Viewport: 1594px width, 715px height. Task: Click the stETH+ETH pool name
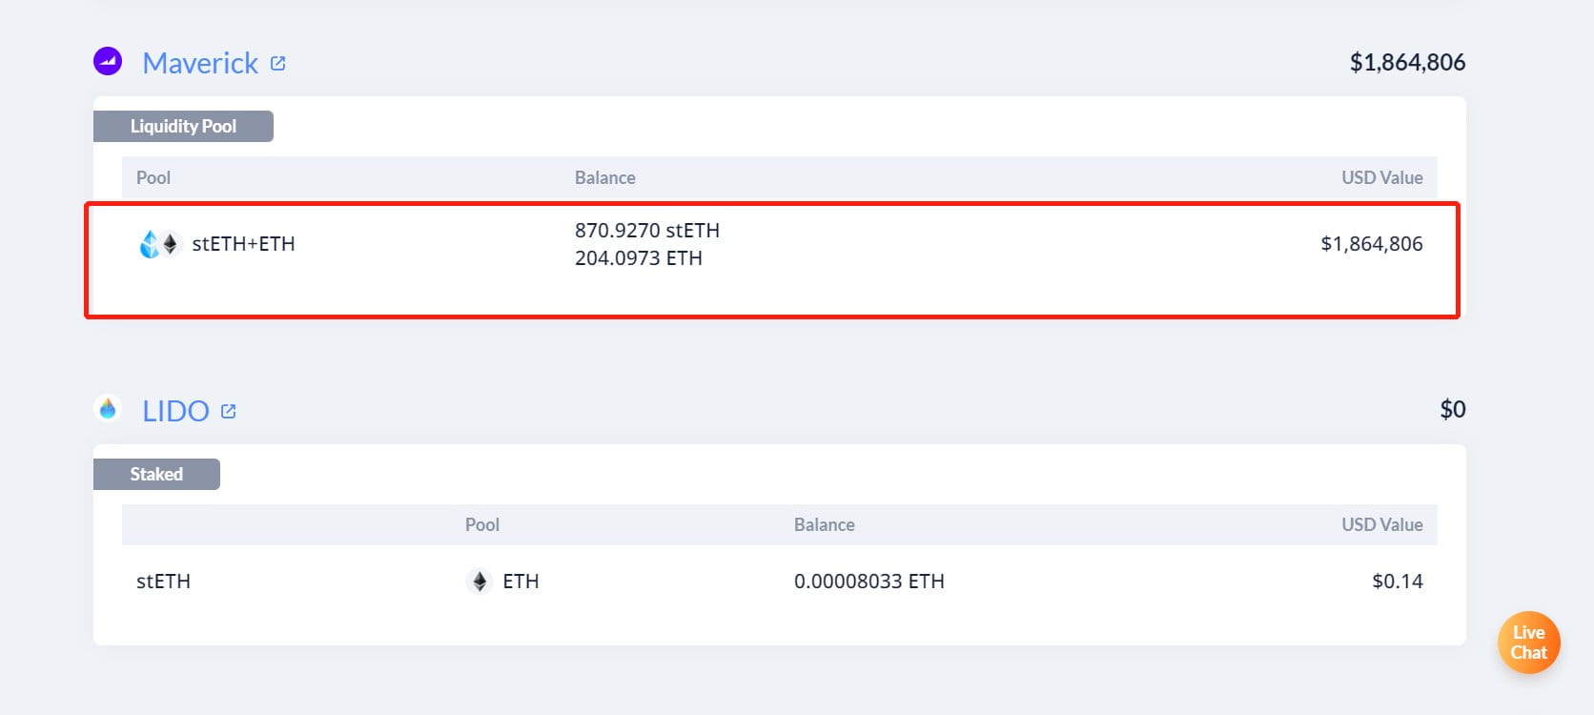[x=243, y=244]
